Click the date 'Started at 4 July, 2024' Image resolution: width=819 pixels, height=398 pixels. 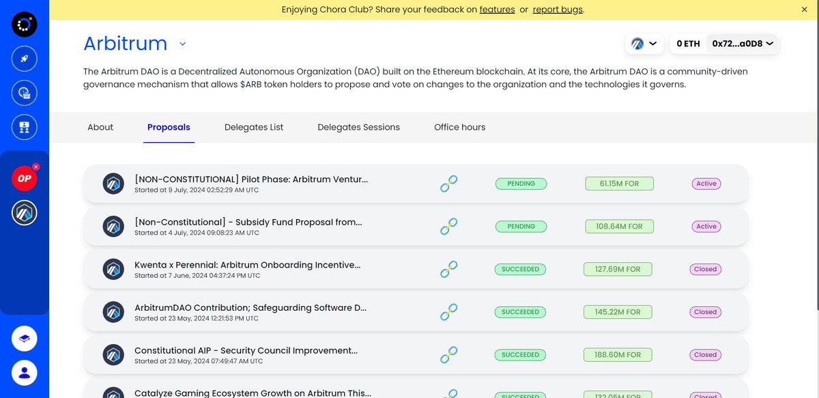[x=197, y=233]
